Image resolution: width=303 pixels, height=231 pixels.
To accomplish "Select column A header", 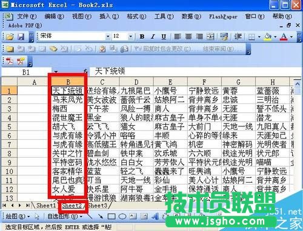I will 34,82.
